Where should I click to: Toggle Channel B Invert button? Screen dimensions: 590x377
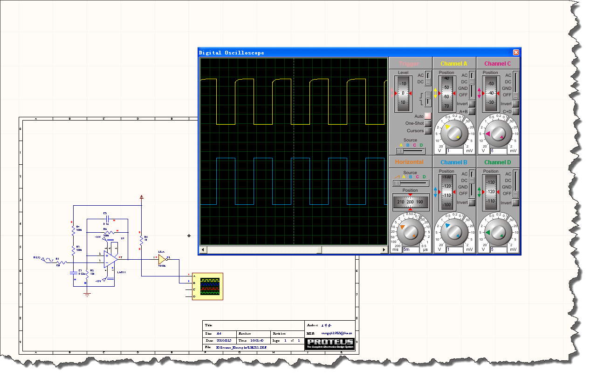[472, 203]
